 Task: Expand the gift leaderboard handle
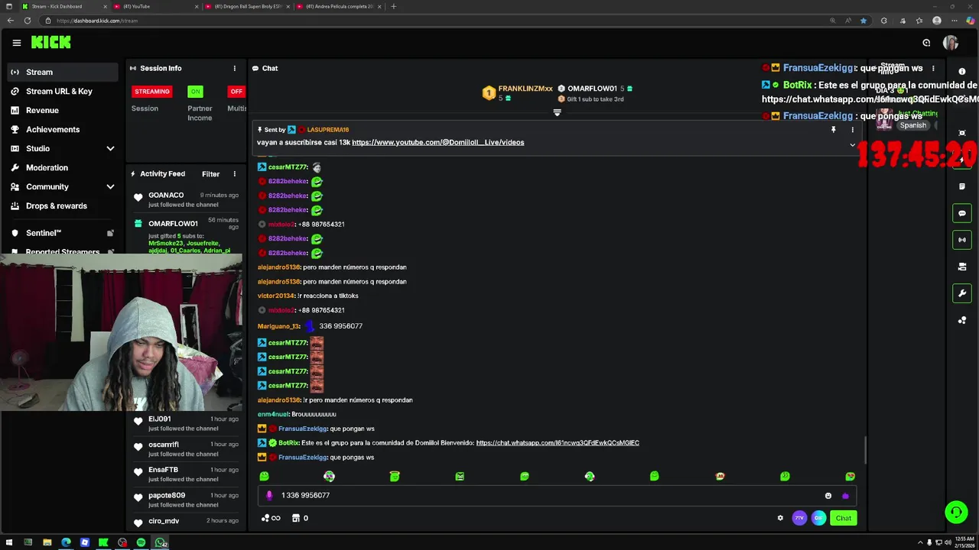coord(557,112)
